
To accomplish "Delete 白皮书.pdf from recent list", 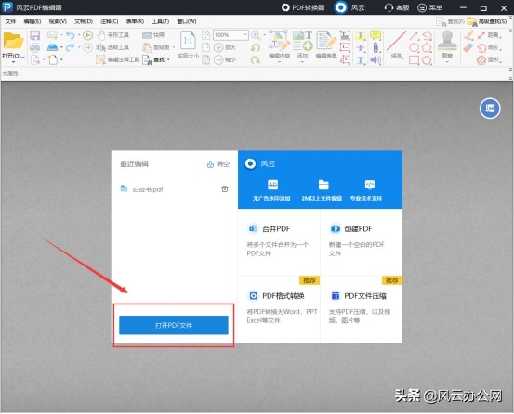I will [x=225, y=188].
